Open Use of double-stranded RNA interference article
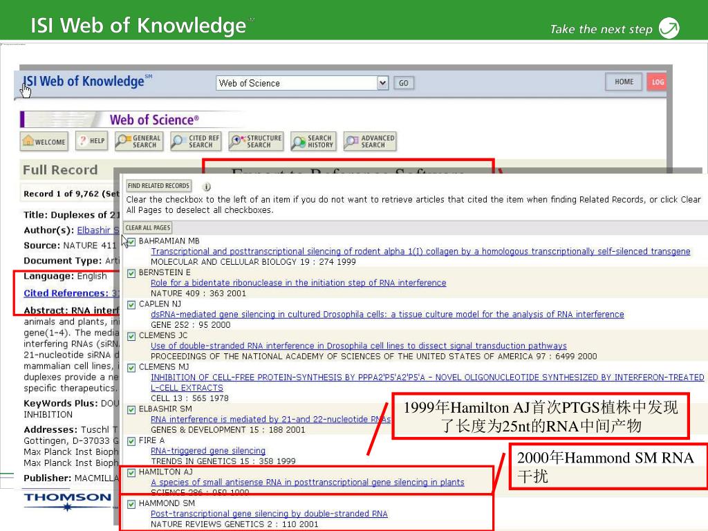The width and height of the screenshot is (708, 531). [x=359, y=346]
